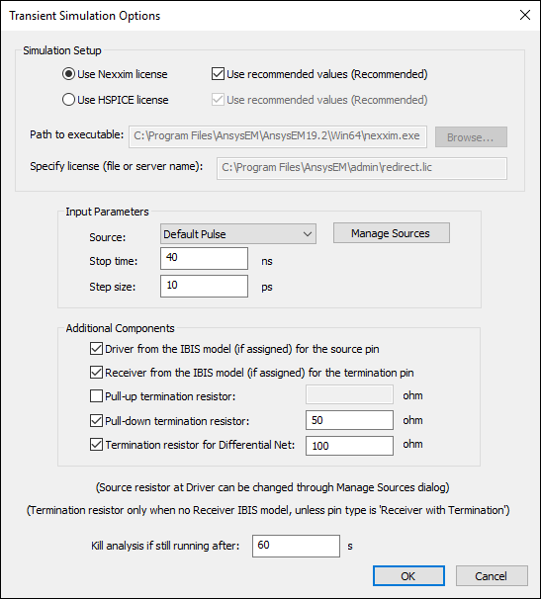Click the 'ns' unit label beside Stop time
Screen dimensions: 541x599
(267, 261)
